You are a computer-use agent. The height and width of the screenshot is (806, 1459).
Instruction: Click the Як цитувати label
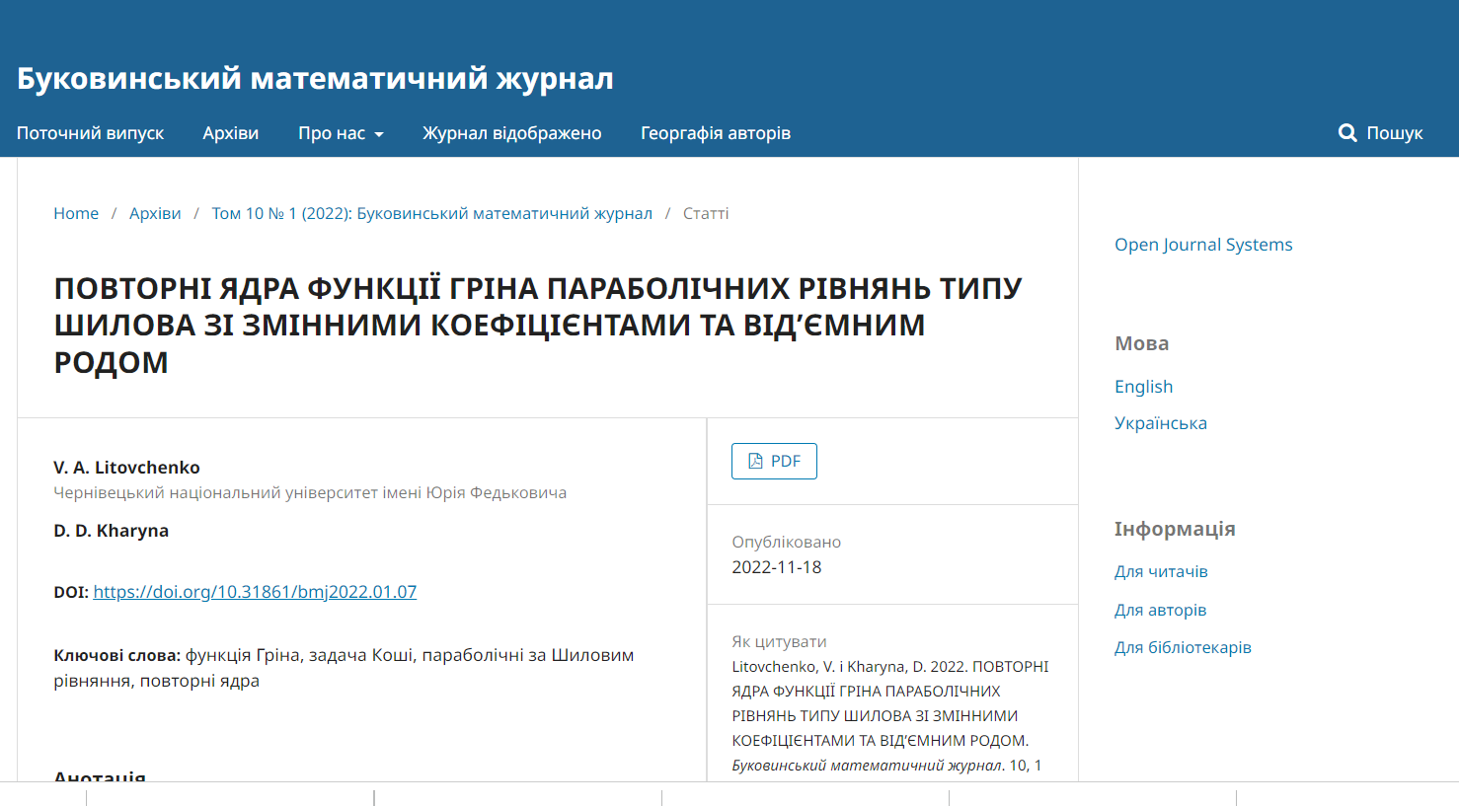click(x=779, y=641)
